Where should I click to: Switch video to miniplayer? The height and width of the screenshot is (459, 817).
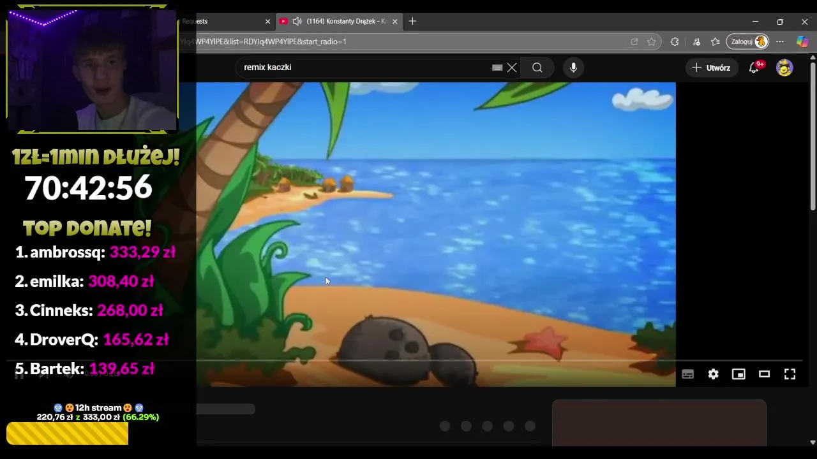coord(738,374)
